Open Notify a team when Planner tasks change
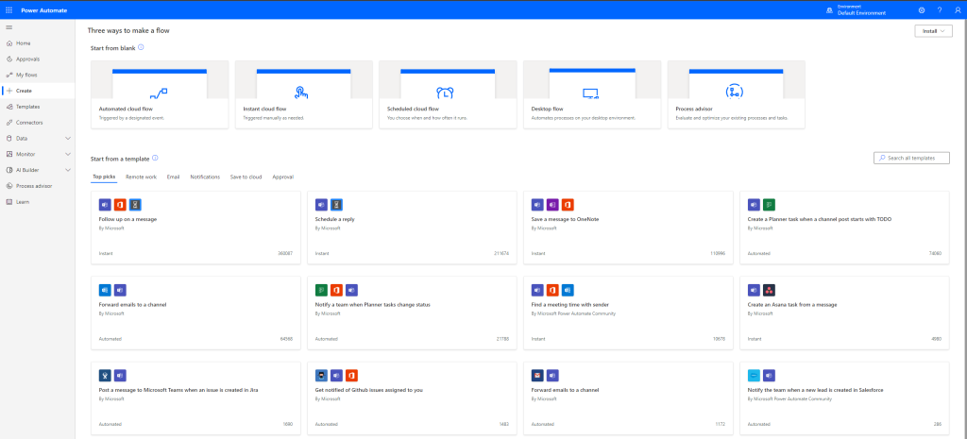The height and width of the screenshot is (439, 967). (412, 312)
